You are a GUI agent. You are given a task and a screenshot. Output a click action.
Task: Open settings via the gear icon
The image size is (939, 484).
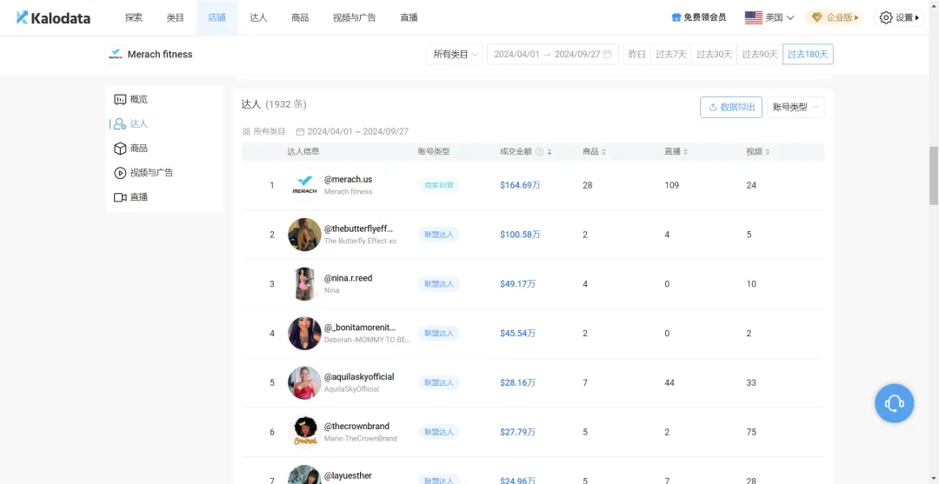[x=886, y=17]
